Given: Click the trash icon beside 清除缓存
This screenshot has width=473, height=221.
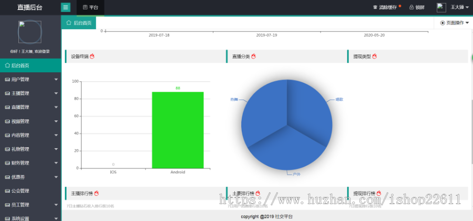Looking at the screenshot, I should click(x=375, y=7).
